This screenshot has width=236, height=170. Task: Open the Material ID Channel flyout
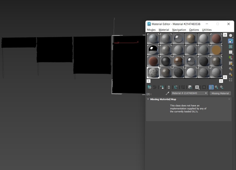(x=197, y=87)
